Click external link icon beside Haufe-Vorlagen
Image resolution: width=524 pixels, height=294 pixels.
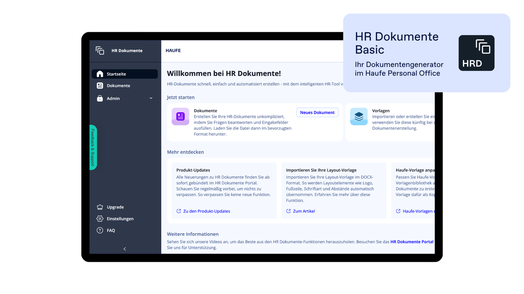point(398,211)
